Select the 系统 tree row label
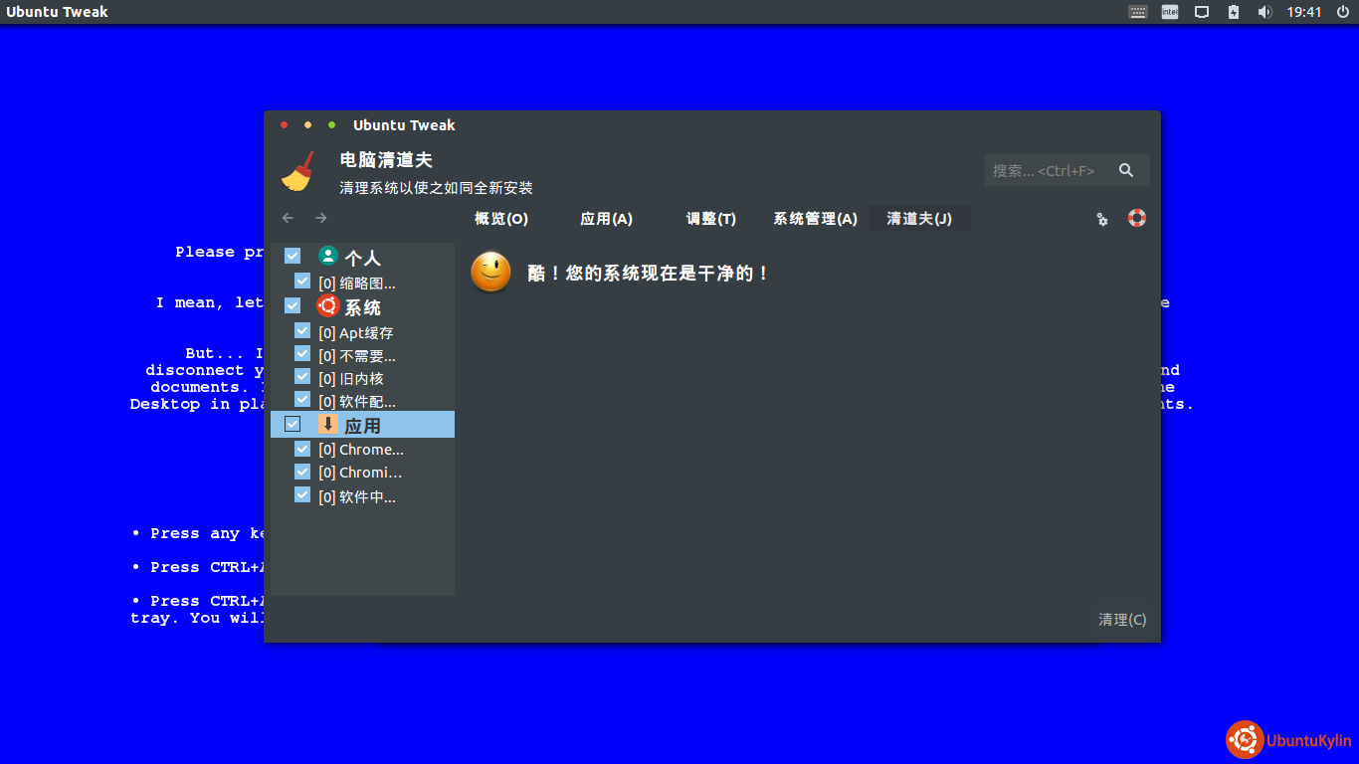1359x764 pixels. pos(362,307)
